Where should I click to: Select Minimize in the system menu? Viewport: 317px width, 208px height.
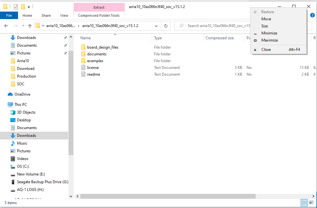click(x=279, y=33)
